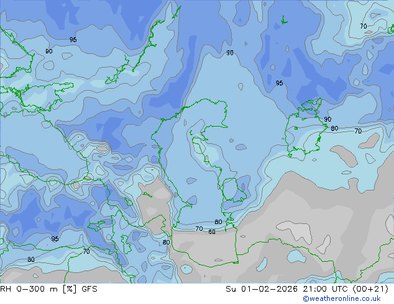394x304 pixels.
Task: Click the 'Su 01-02-2026 21:00 UTC (00+21)' timestamp
Action: [307, 289]
